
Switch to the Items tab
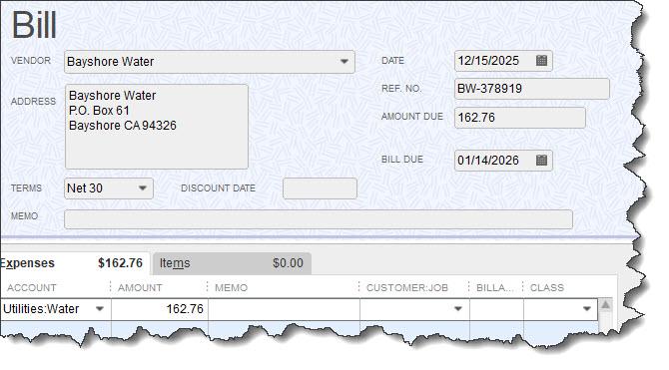click(x=232, y=263)
